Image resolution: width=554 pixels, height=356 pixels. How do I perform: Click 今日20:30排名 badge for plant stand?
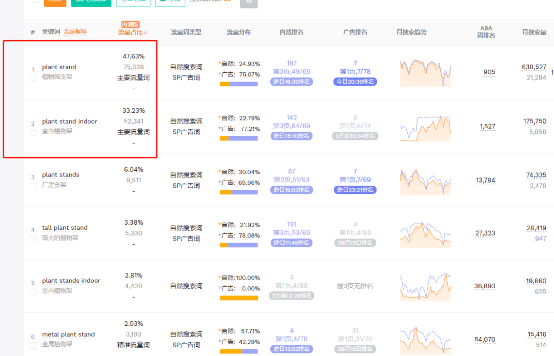[355, 82]
